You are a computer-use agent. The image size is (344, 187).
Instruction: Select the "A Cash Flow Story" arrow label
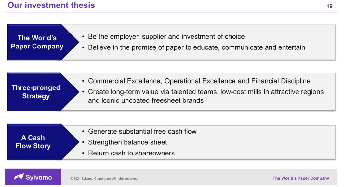(33, 142)
